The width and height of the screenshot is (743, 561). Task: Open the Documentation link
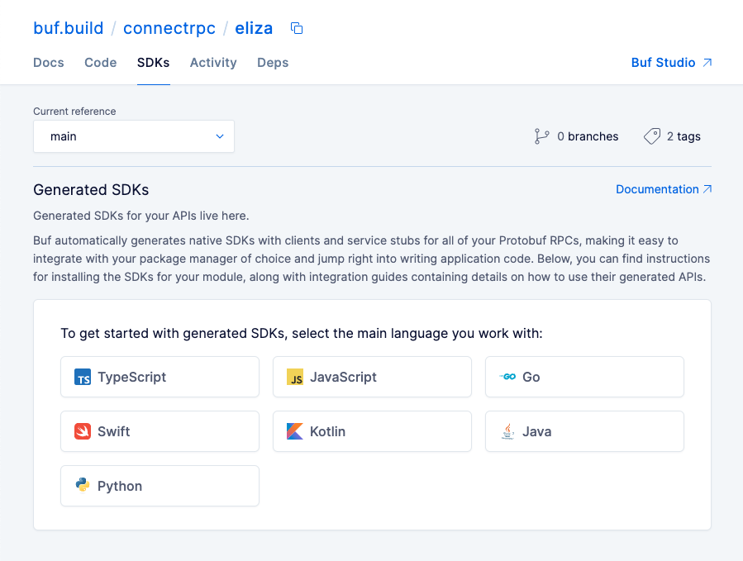pyautogui.click(x=664, y=189)
